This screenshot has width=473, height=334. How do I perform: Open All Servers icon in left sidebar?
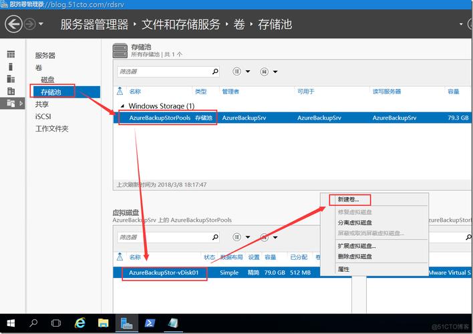coord(11,79)
